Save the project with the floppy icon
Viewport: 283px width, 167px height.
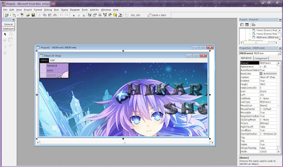[x=33, y=15]
